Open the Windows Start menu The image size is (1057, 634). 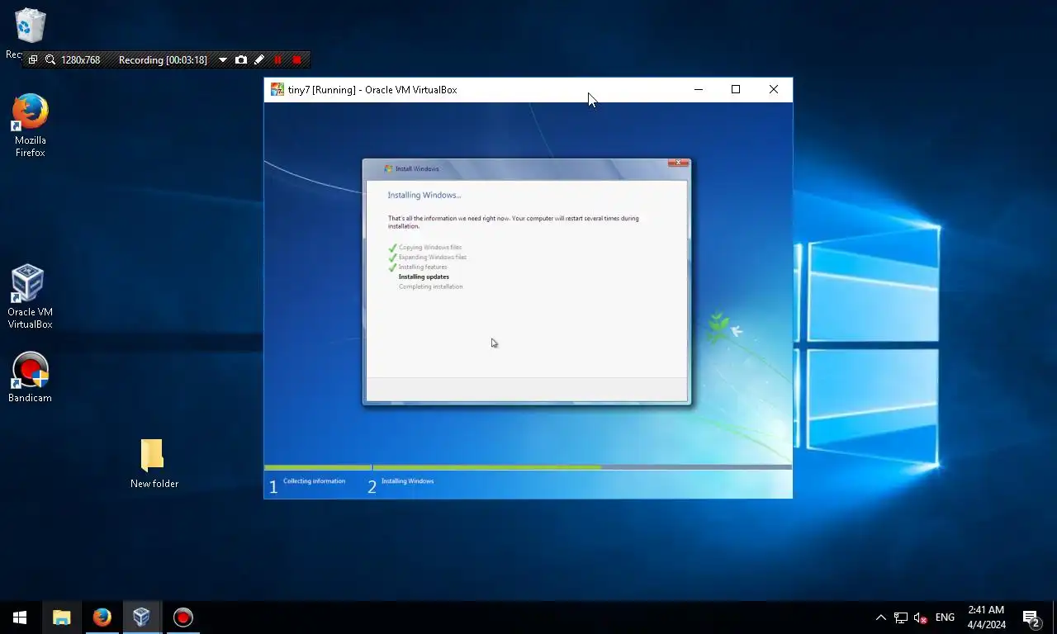pyautogui.click(x=20, y=617)
